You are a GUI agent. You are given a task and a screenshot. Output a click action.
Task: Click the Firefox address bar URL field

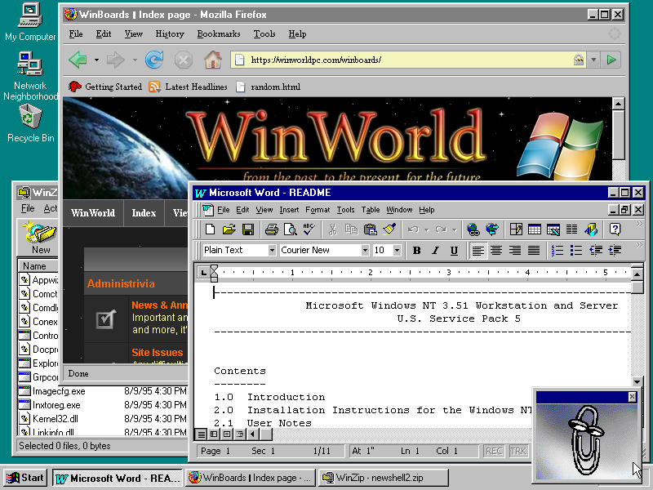click(408, 60)
